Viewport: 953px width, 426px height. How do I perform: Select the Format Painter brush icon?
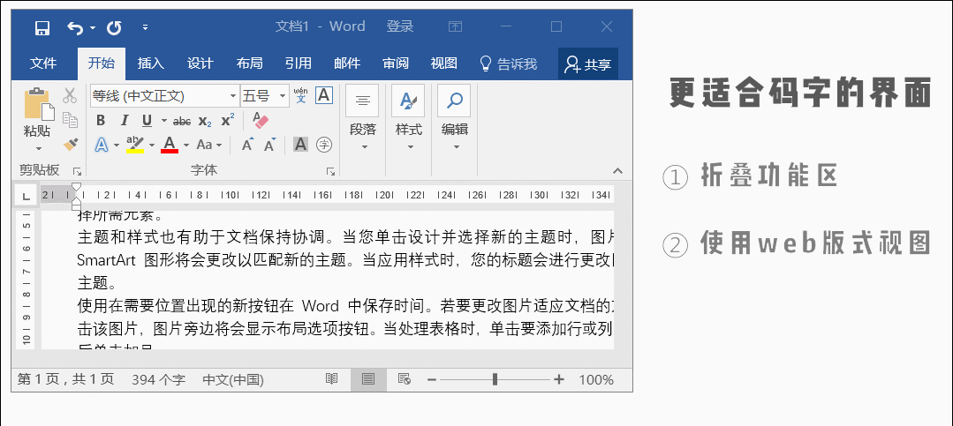(71, 145)
